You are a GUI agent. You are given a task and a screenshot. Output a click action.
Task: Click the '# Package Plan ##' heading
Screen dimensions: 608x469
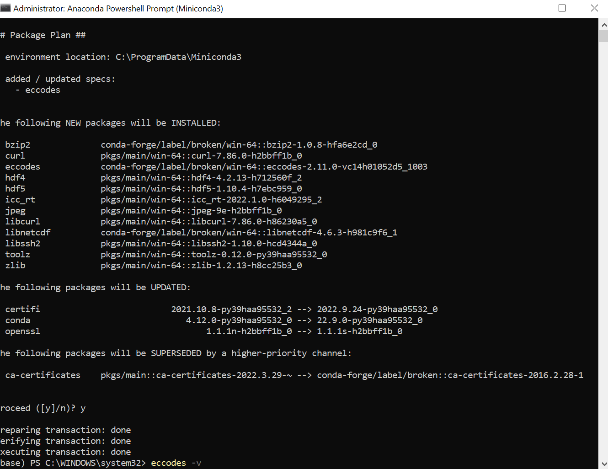(x=43, y=35)
